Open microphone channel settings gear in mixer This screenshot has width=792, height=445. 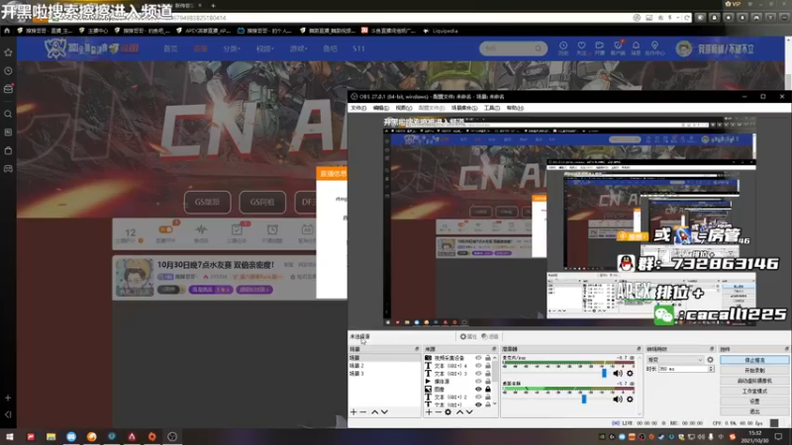pyautogui.click(x=630, y=374)
